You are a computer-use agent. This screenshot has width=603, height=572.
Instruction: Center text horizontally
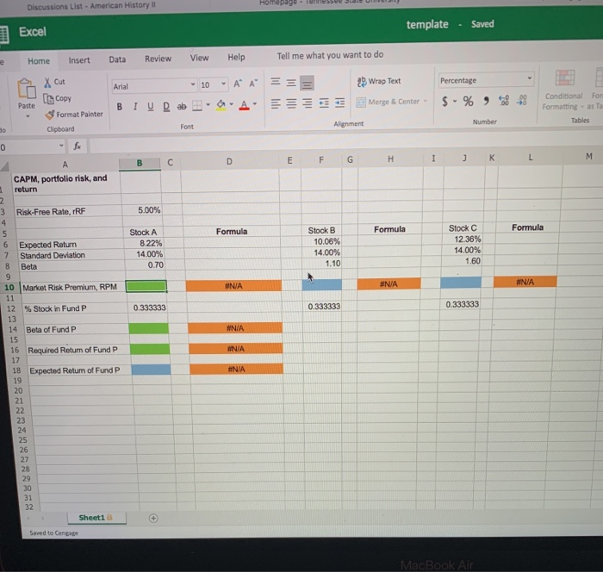click(291, 104)
